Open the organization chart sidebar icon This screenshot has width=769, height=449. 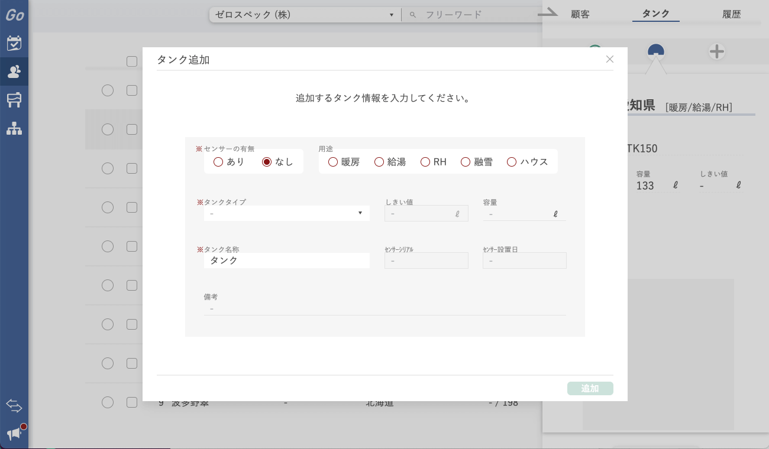click(14, 128)
